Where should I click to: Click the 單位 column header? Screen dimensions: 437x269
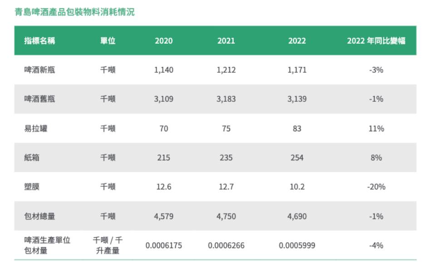[x=108, y=40]
